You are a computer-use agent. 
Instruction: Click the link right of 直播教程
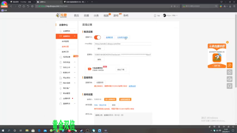point(122,38)
